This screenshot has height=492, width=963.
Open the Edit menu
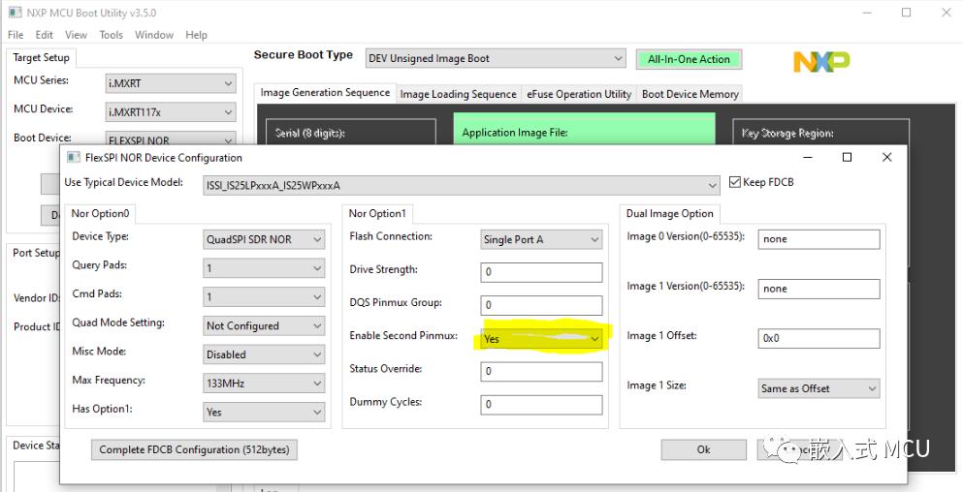(45, 35)
